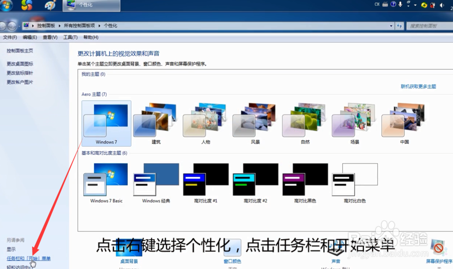Image resolution: width=453 pixels, height=269 pixels.
Task: Select the 场景 theme
Action: 355,123
